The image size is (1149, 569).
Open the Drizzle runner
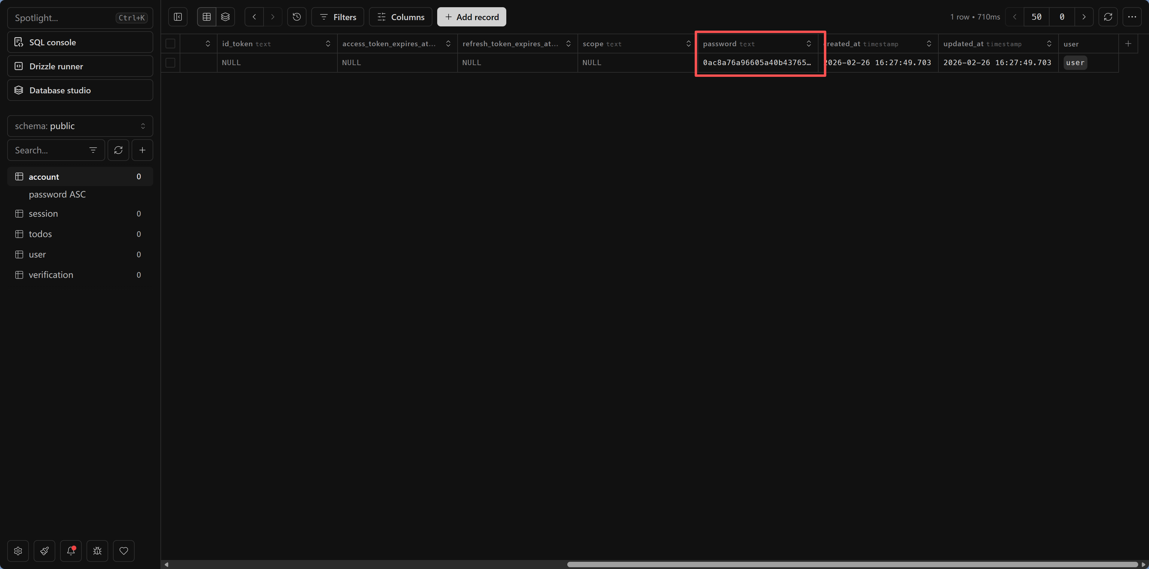click(x=80, y=66)
